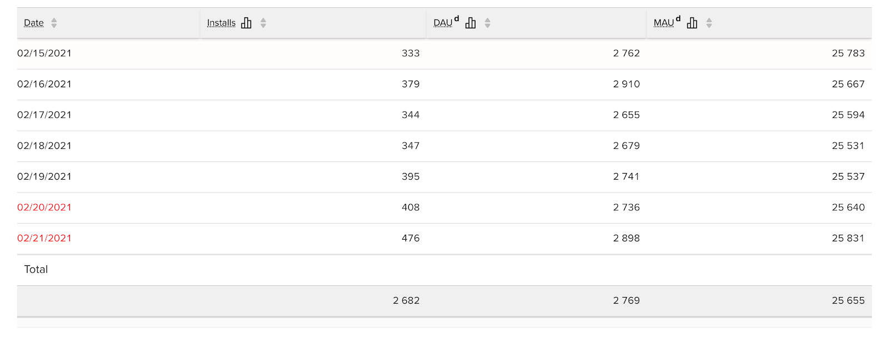This screenshot has height=337, width=889.
Task: Click the Installs column header label
Action: point(221,23)
